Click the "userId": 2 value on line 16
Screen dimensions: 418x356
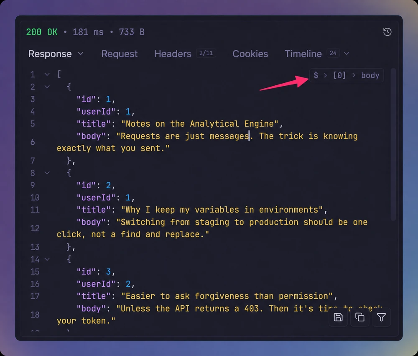point(128,284)
